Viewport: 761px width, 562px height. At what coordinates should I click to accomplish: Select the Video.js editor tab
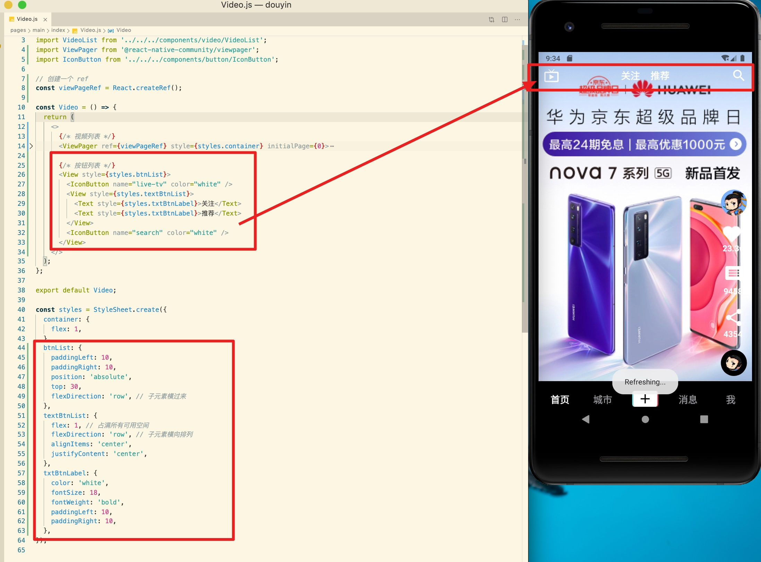(x=27, y=19)
